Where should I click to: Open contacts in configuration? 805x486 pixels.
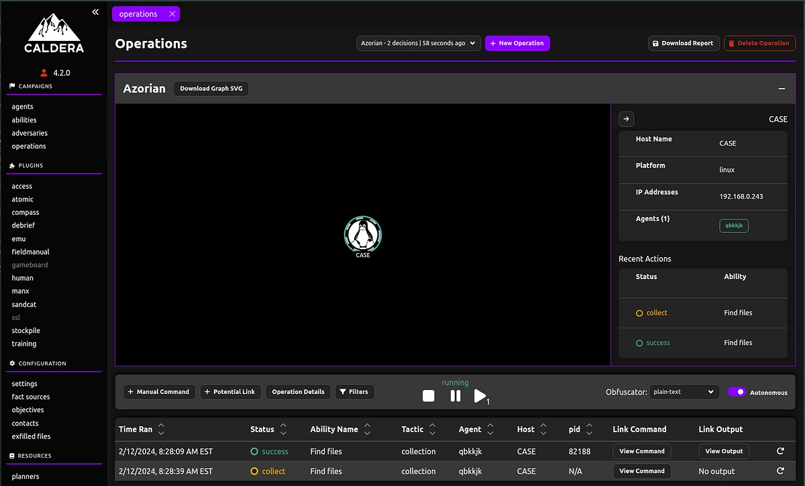click(x=25, y=424)
